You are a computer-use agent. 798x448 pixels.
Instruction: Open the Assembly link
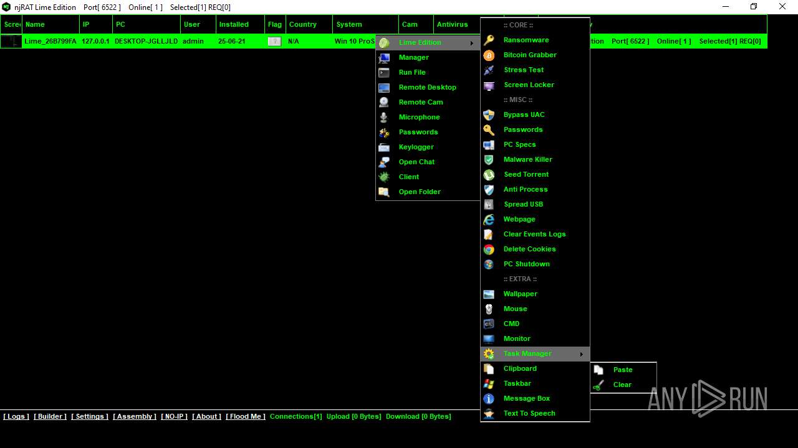[135, 416]
